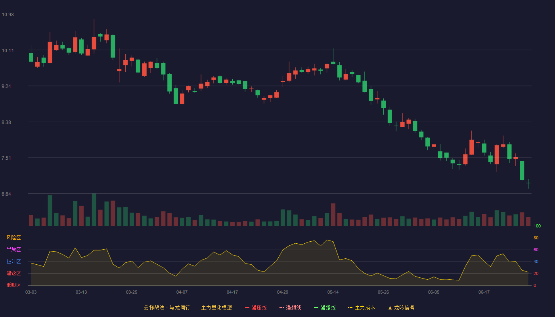Select the red candle with wick reaching 10.98
555x317 pixels.
pyautogui.click(x=94, y=43)
